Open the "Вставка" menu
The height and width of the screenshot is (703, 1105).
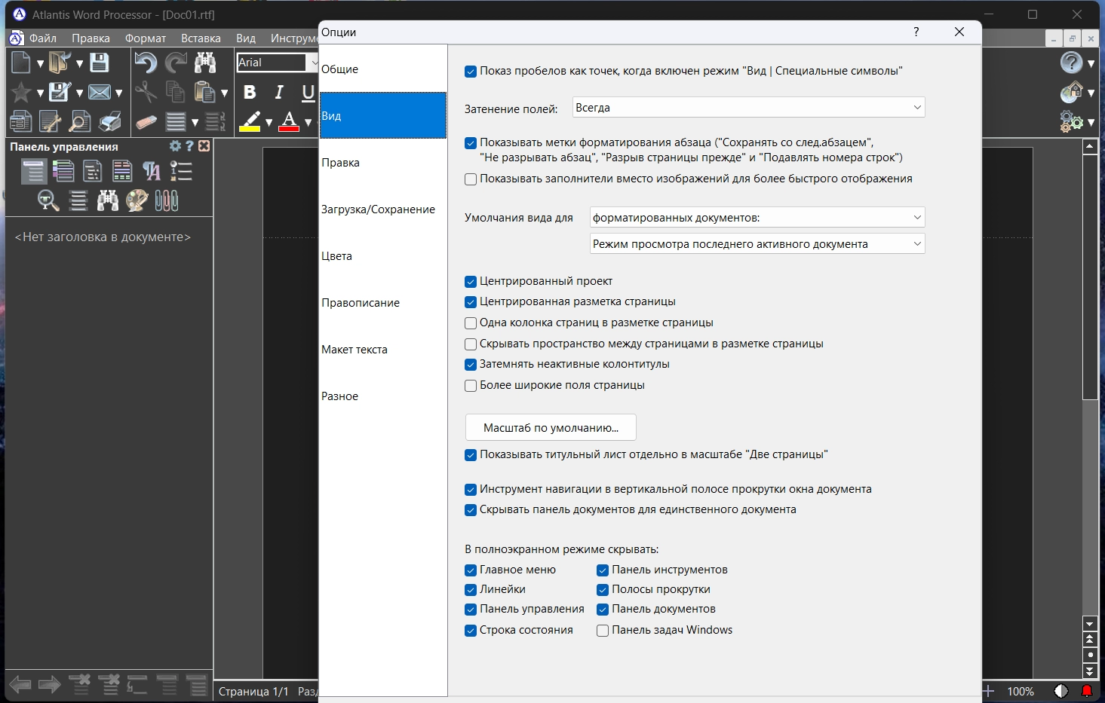click(x=201, y=38)
